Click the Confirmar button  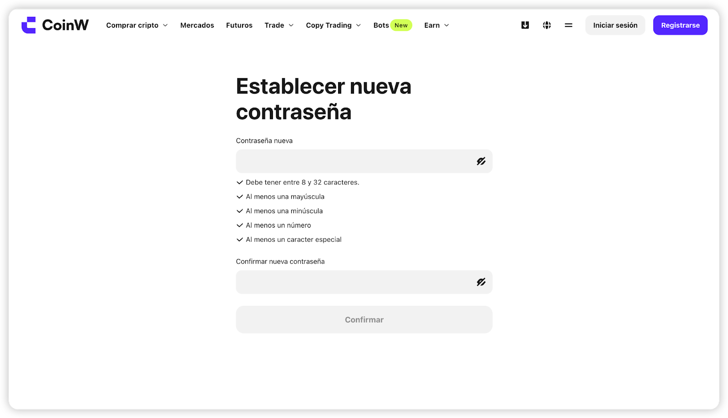(x=364, y=319)
